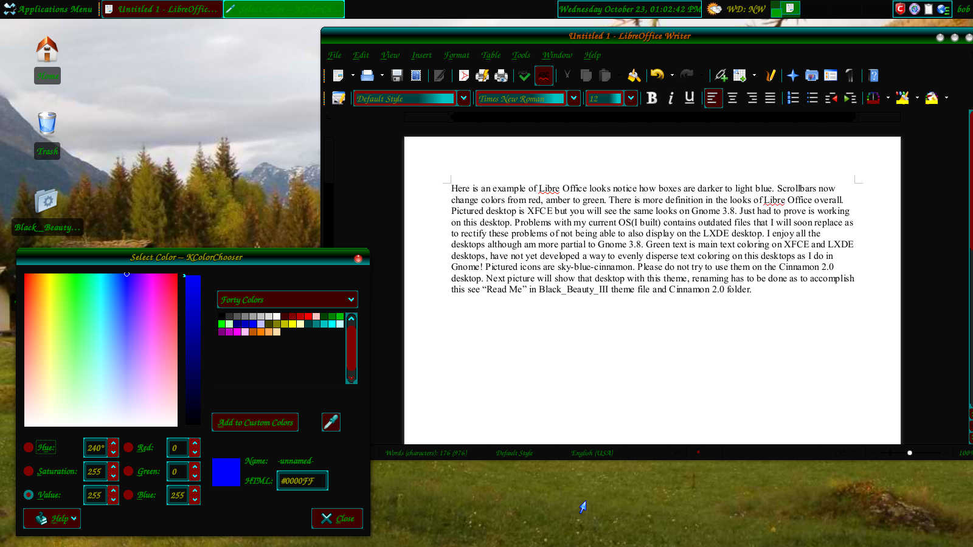973x547 pixels.
Task: Click the blue current color preview swatch
Action: tap(226, 472)
